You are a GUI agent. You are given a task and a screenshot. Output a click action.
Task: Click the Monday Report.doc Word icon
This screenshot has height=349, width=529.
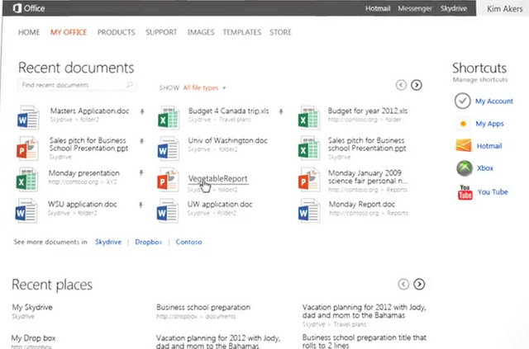(309, 210)
